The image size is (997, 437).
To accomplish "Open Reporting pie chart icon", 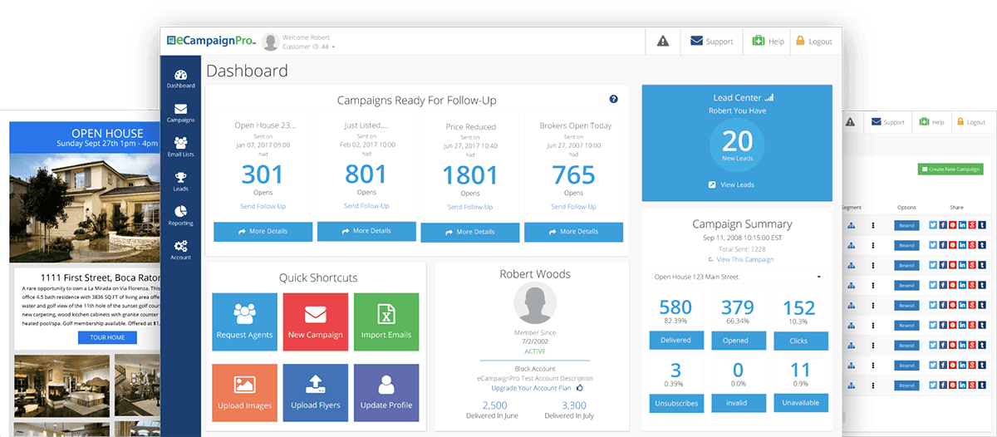I will coord(180,216).
